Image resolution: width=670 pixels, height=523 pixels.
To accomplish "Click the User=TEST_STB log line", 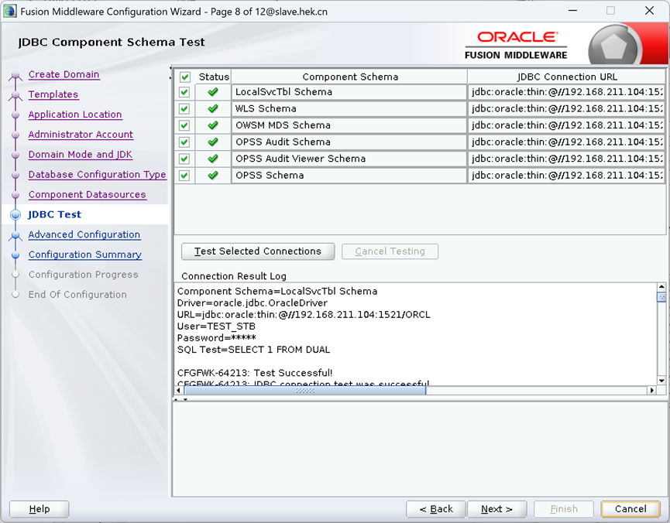I will (216, 326).
